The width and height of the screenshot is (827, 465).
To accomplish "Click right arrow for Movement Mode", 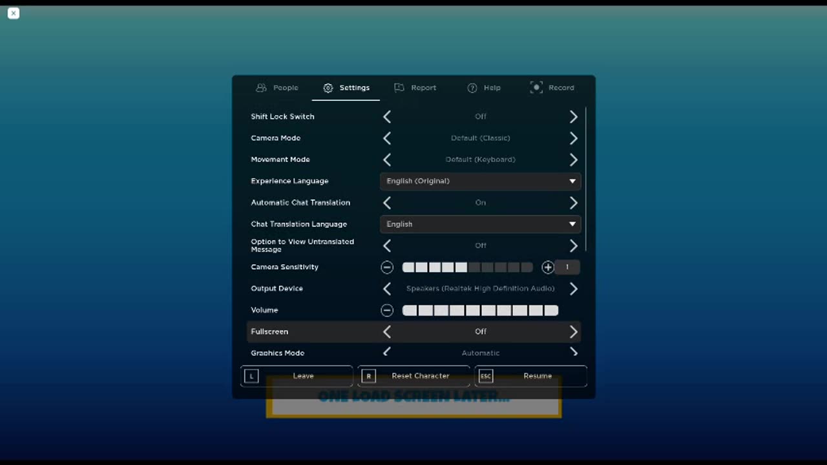I will tap(573, 160).
